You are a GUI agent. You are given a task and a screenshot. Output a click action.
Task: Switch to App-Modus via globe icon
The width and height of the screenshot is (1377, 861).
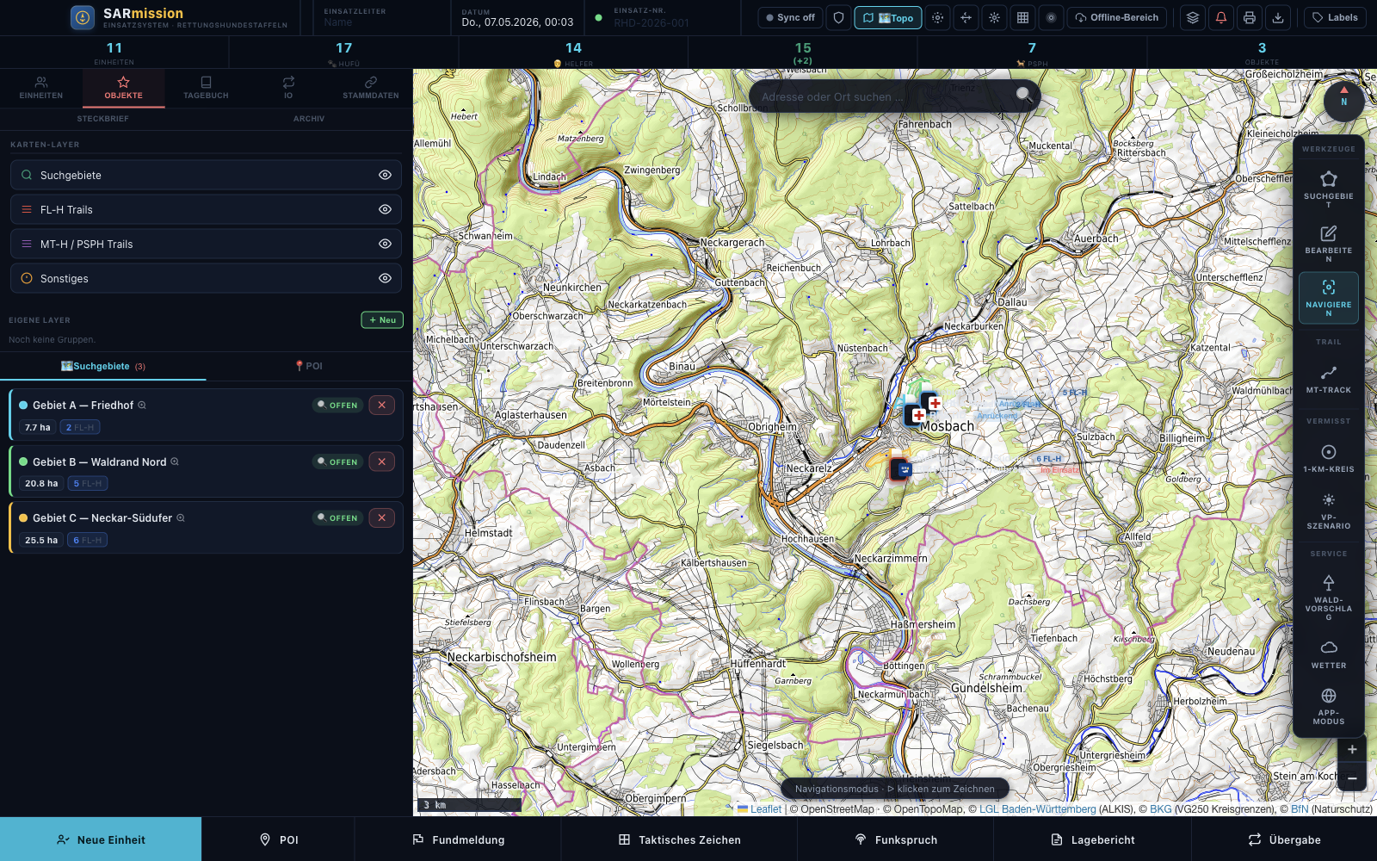pyautogui.click(x=1329, y=706)
